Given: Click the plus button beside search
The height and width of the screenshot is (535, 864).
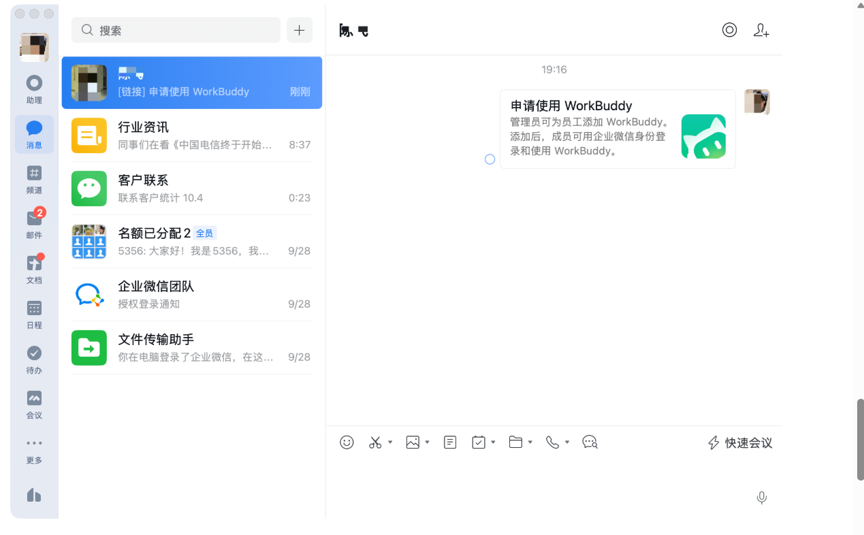Looking at the screenshot, I should click(x=300, y=30).
